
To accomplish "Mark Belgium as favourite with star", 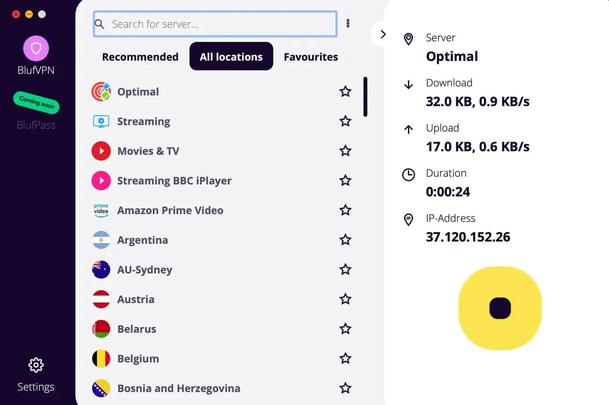I will [345, 358].
